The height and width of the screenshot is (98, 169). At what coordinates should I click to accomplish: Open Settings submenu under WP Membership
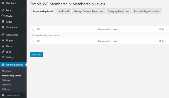pyautogui.click(x=6, y=80)
